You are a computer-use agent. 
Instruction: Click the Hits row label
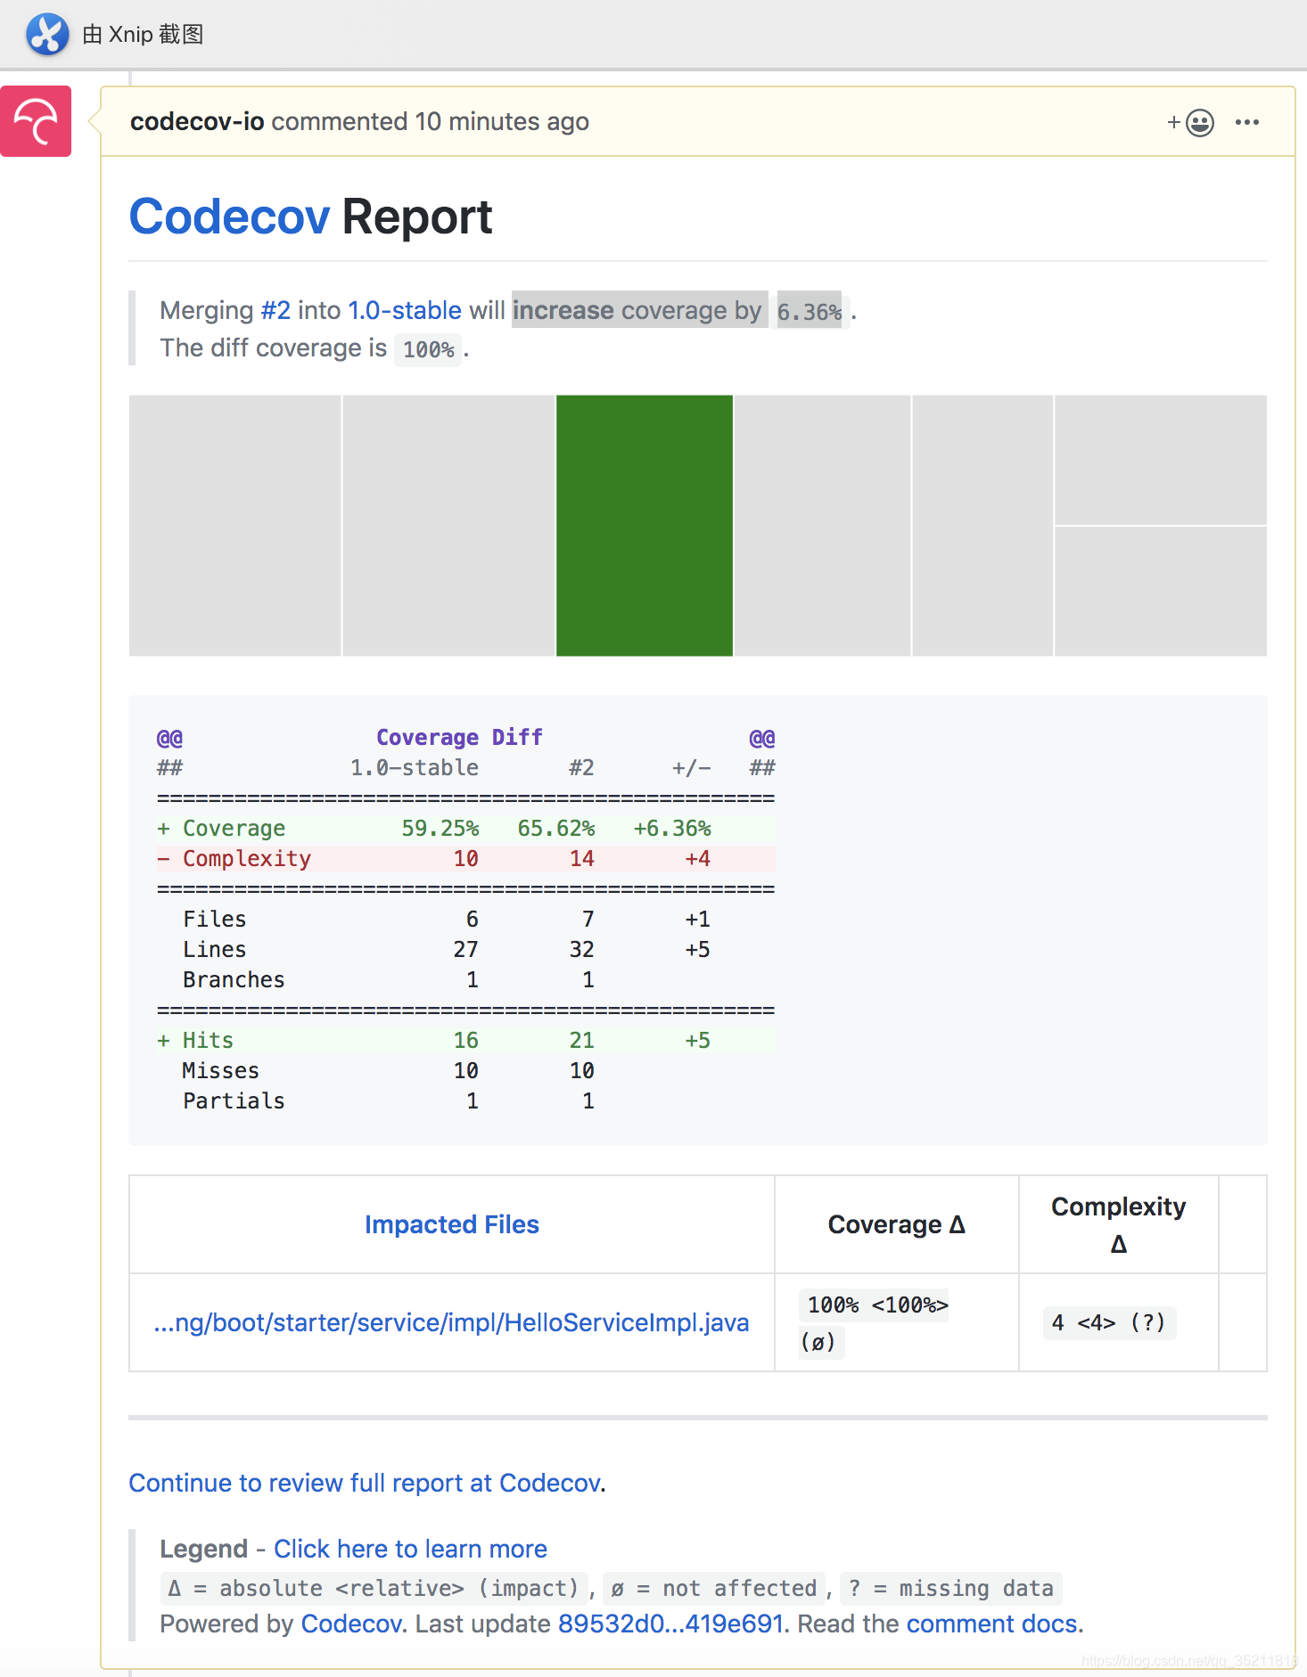(x=208, y=1041)
